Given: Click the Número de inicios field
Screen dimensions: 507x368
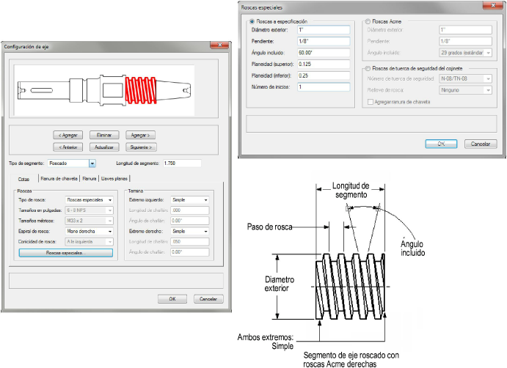Looking at the screenshot, I should 324,87.
